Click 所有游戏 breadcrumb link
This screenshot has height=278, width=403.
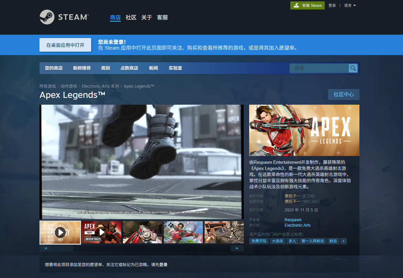pos(48,86)
